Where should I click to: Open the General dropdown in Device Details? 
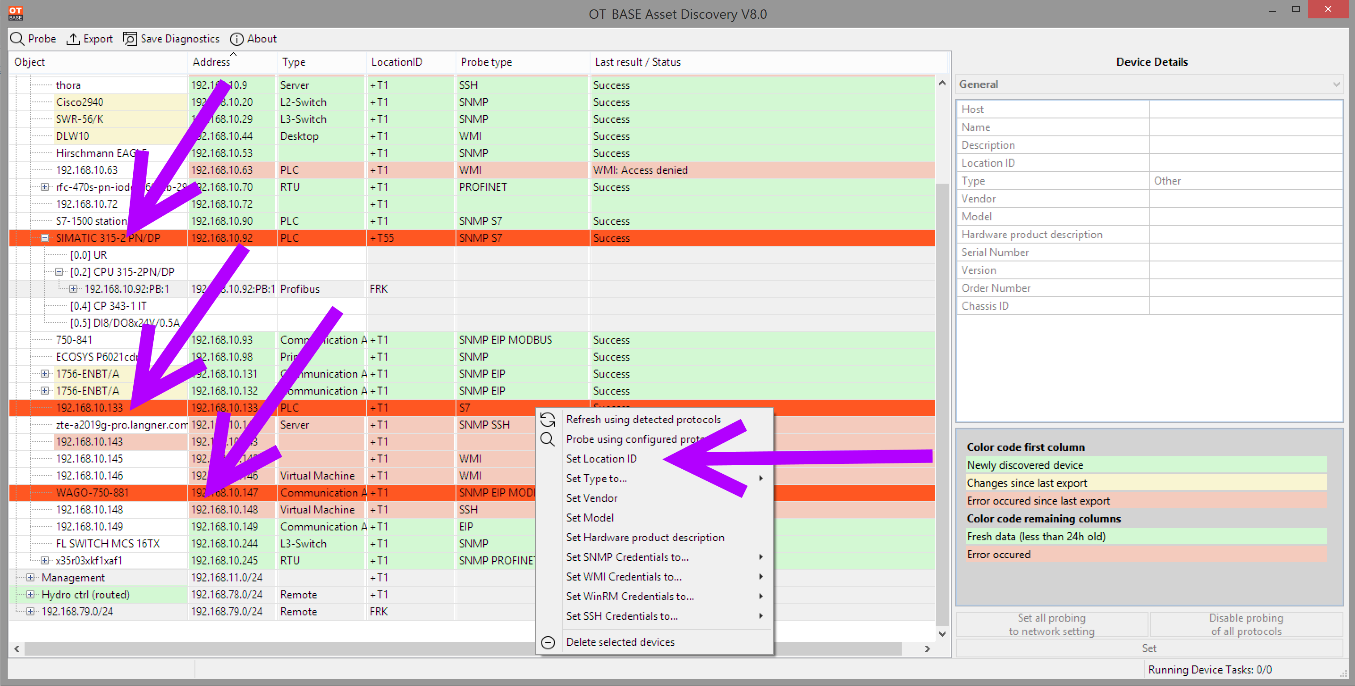(x=1149, y=84)
